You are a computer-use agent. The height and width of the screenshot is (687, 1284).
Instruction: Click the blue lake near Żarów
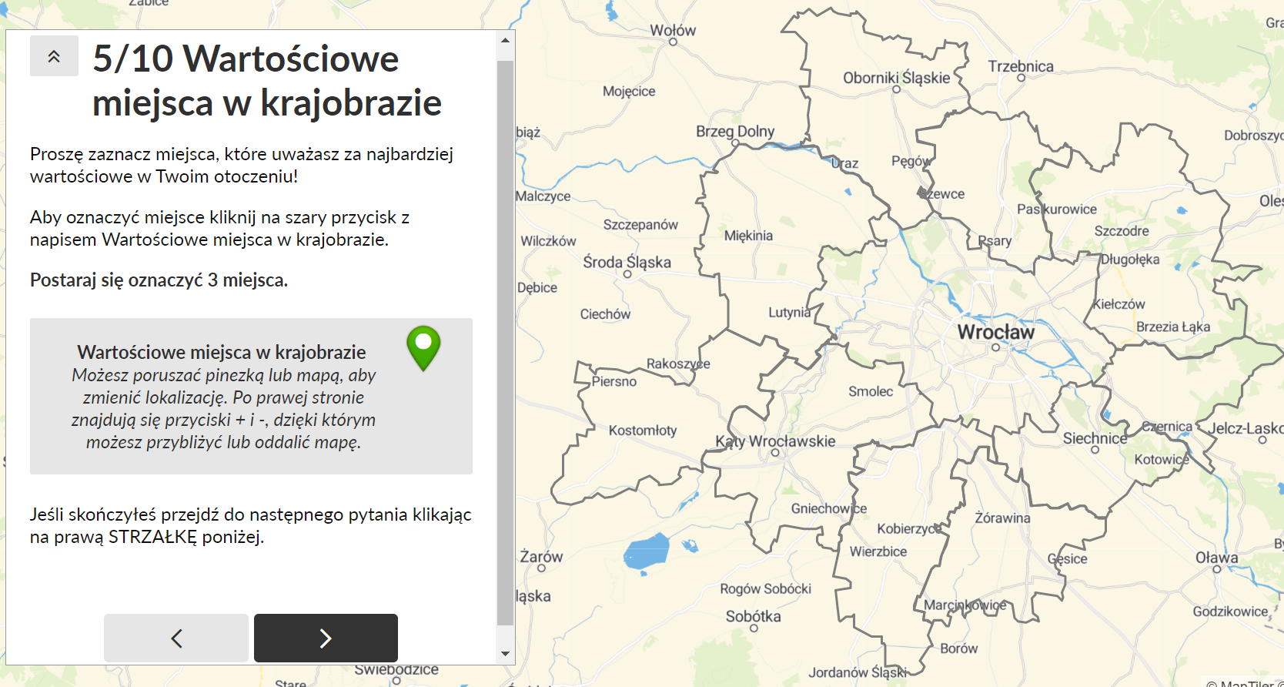pos(646,551)
